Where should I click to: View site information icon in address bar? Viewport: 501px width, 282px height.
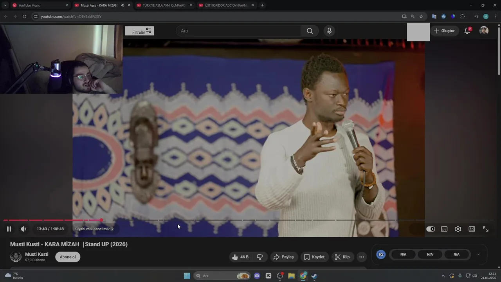pos(36,16)
